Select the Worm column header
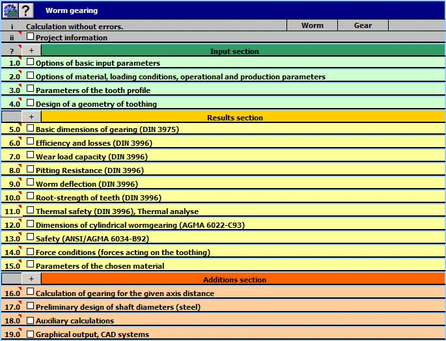446x341 pixels. (x=312, y=25)
